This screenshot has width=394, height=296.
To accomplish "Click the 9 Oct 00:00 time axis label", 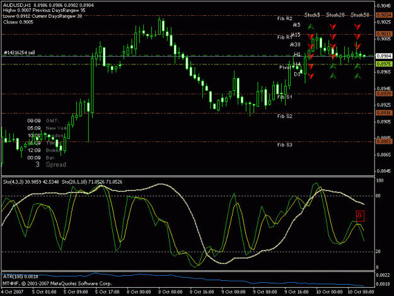I will 233,292.
